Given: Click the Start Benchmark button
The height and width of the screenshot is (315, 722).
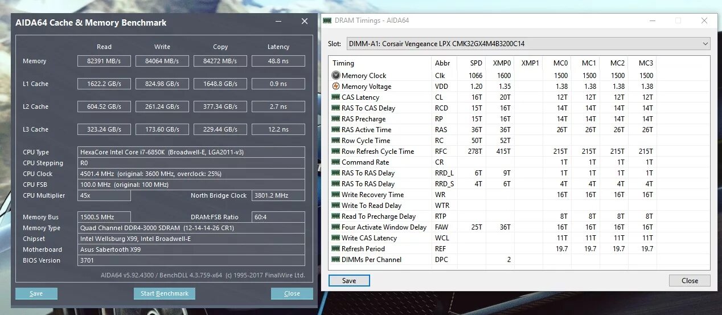Looking at the screenshot, I should pyautogui.click(x=165, y=293).
